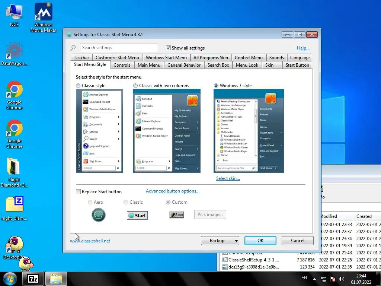Click the EN language indicator in taskbar
The width and height of the screenshot is (381, 286).
pos(304,278)
